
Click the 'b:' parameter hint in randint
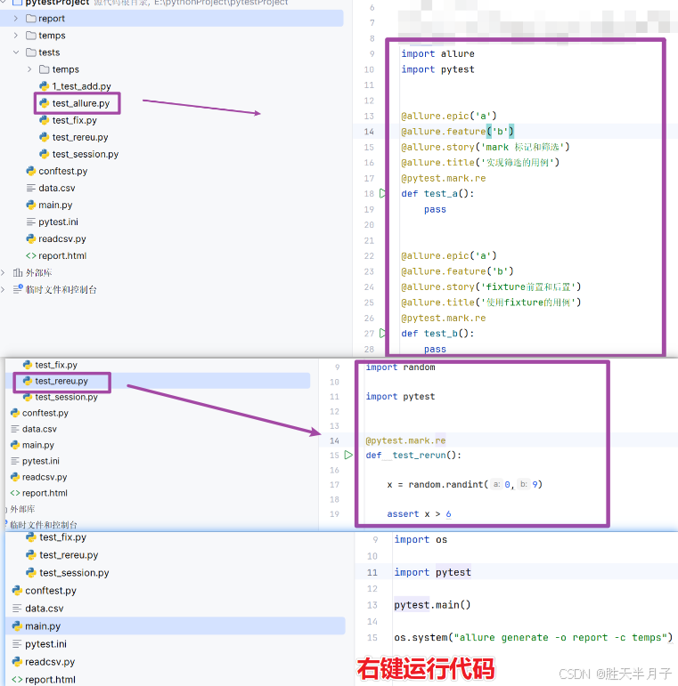pos(523,484)
